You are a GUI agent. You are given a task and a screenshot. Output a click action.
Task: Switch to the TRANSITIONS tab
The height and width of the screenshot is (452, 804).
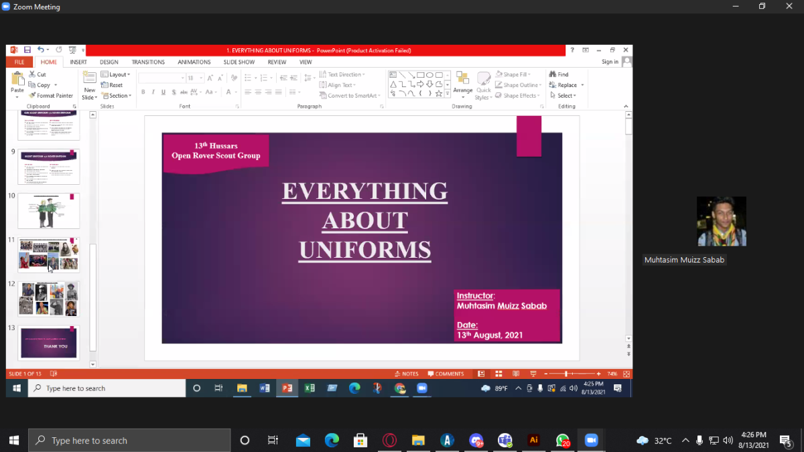click(x=148, y=62)
